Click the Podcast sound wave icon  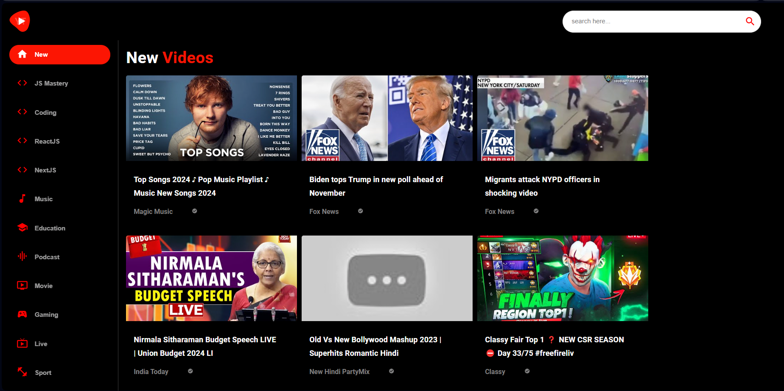(22, 256)
